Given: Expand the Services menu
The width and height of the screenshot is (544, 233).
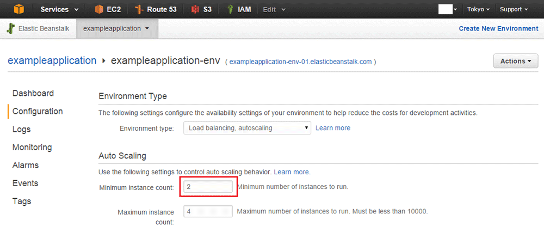Looking at the screenshot, I should [59, 9].
